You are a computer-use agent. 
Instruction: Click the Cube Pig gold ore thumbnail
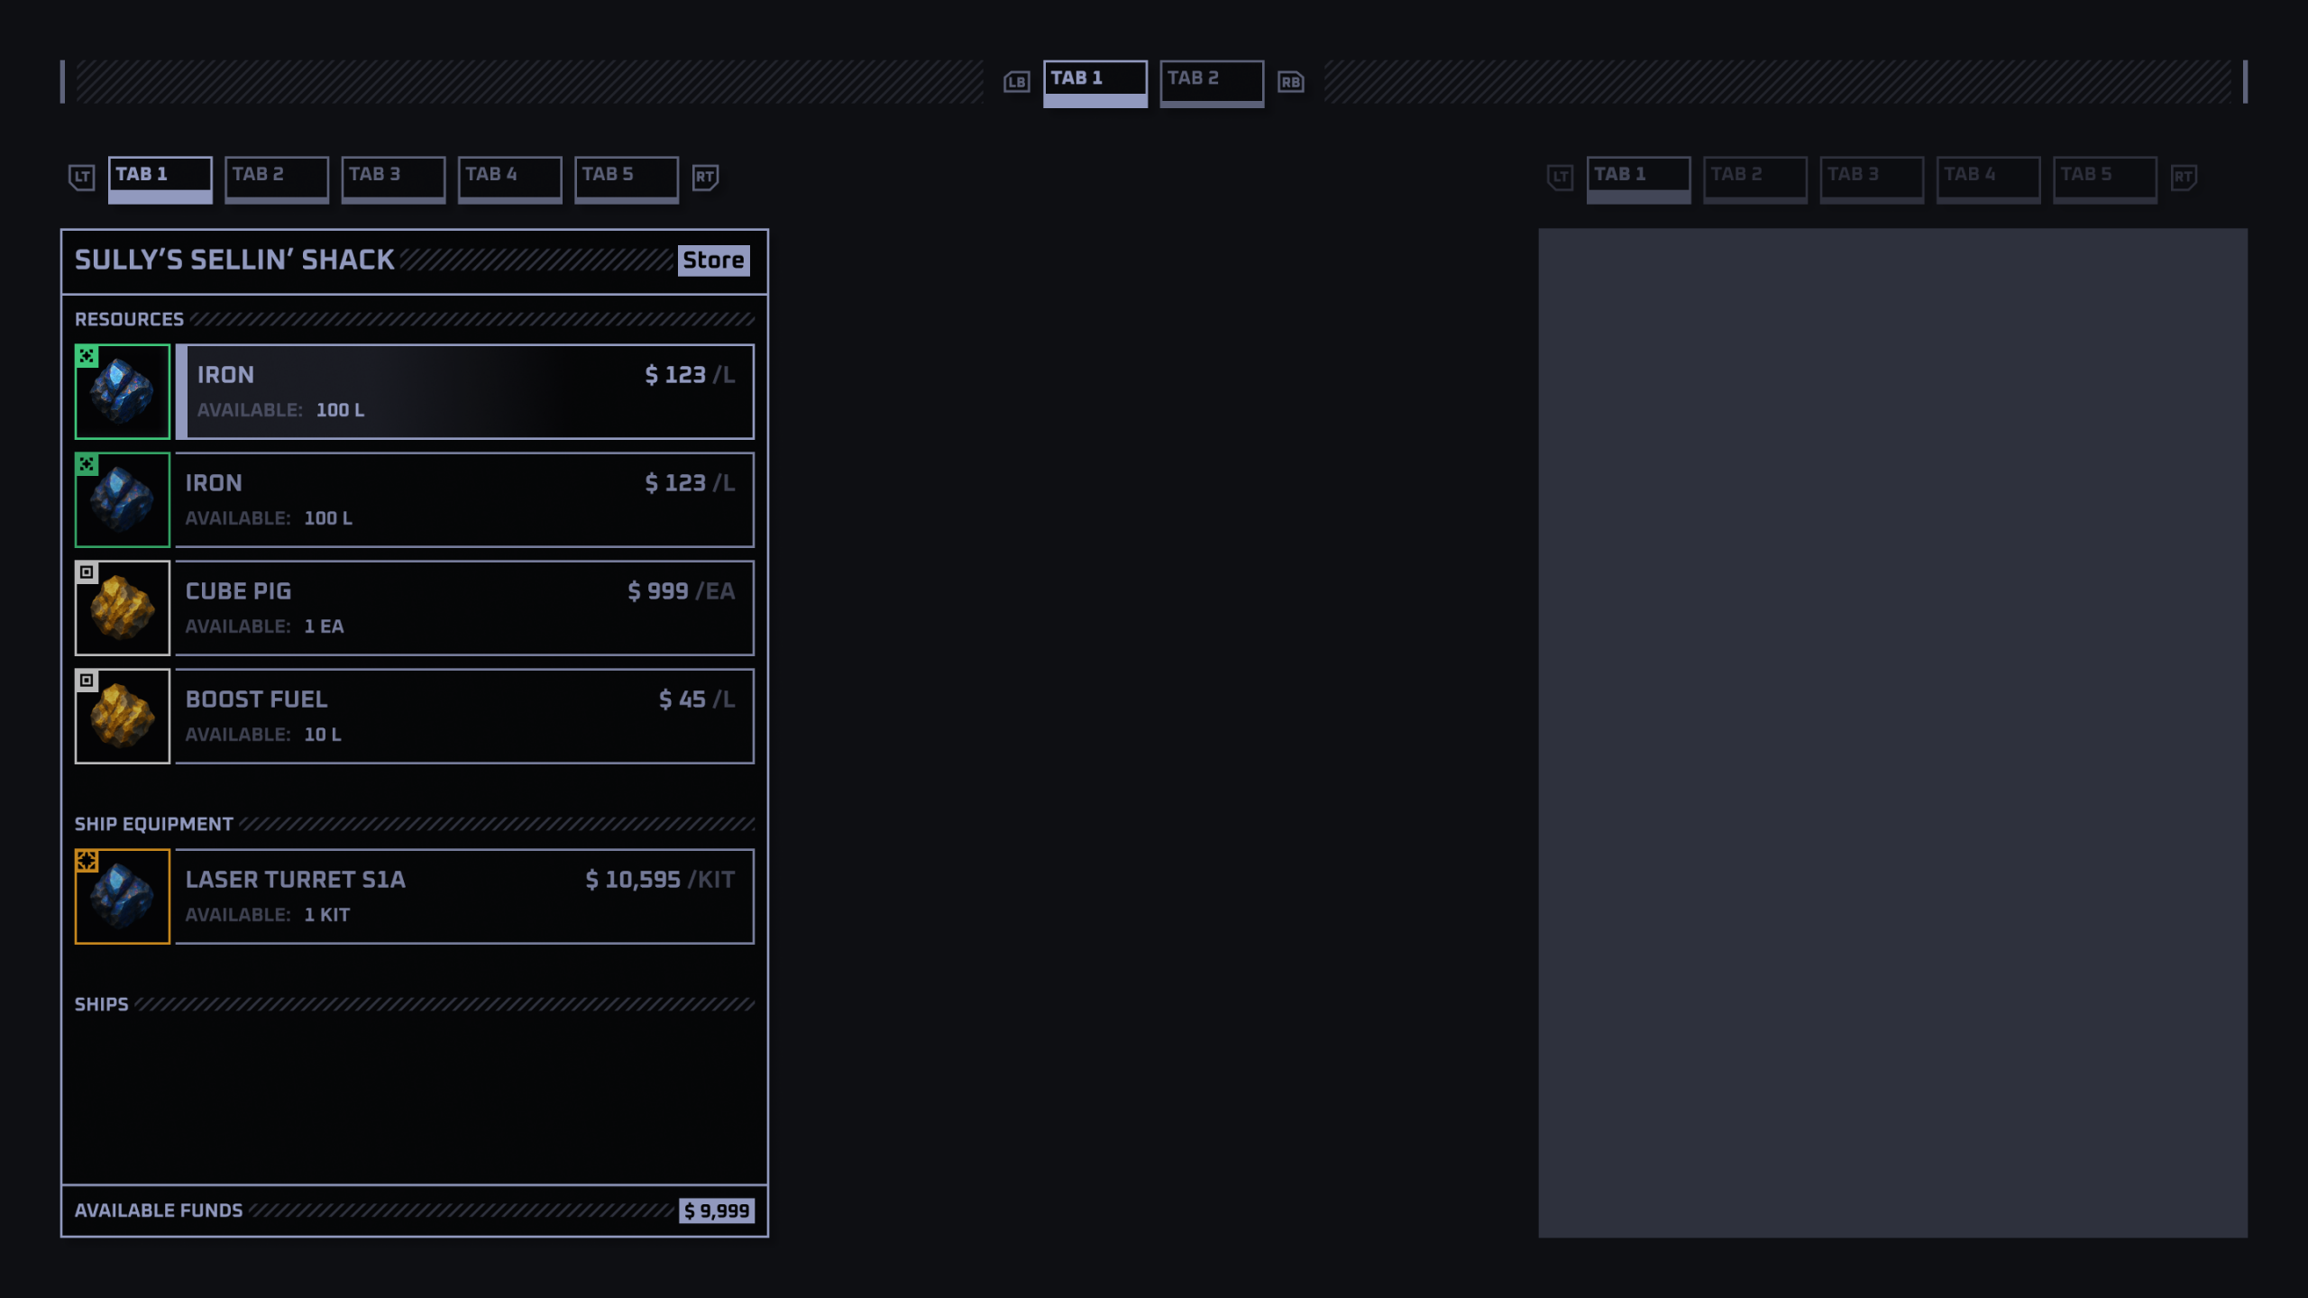122,608
